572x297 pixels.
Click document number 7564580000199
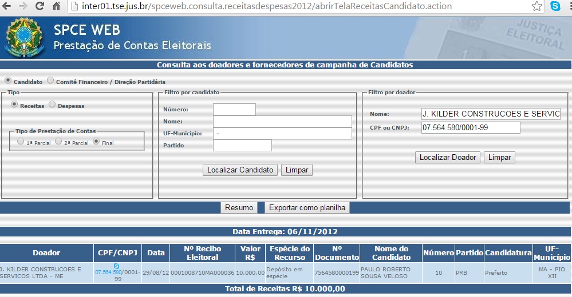click(x=337, y=272)
